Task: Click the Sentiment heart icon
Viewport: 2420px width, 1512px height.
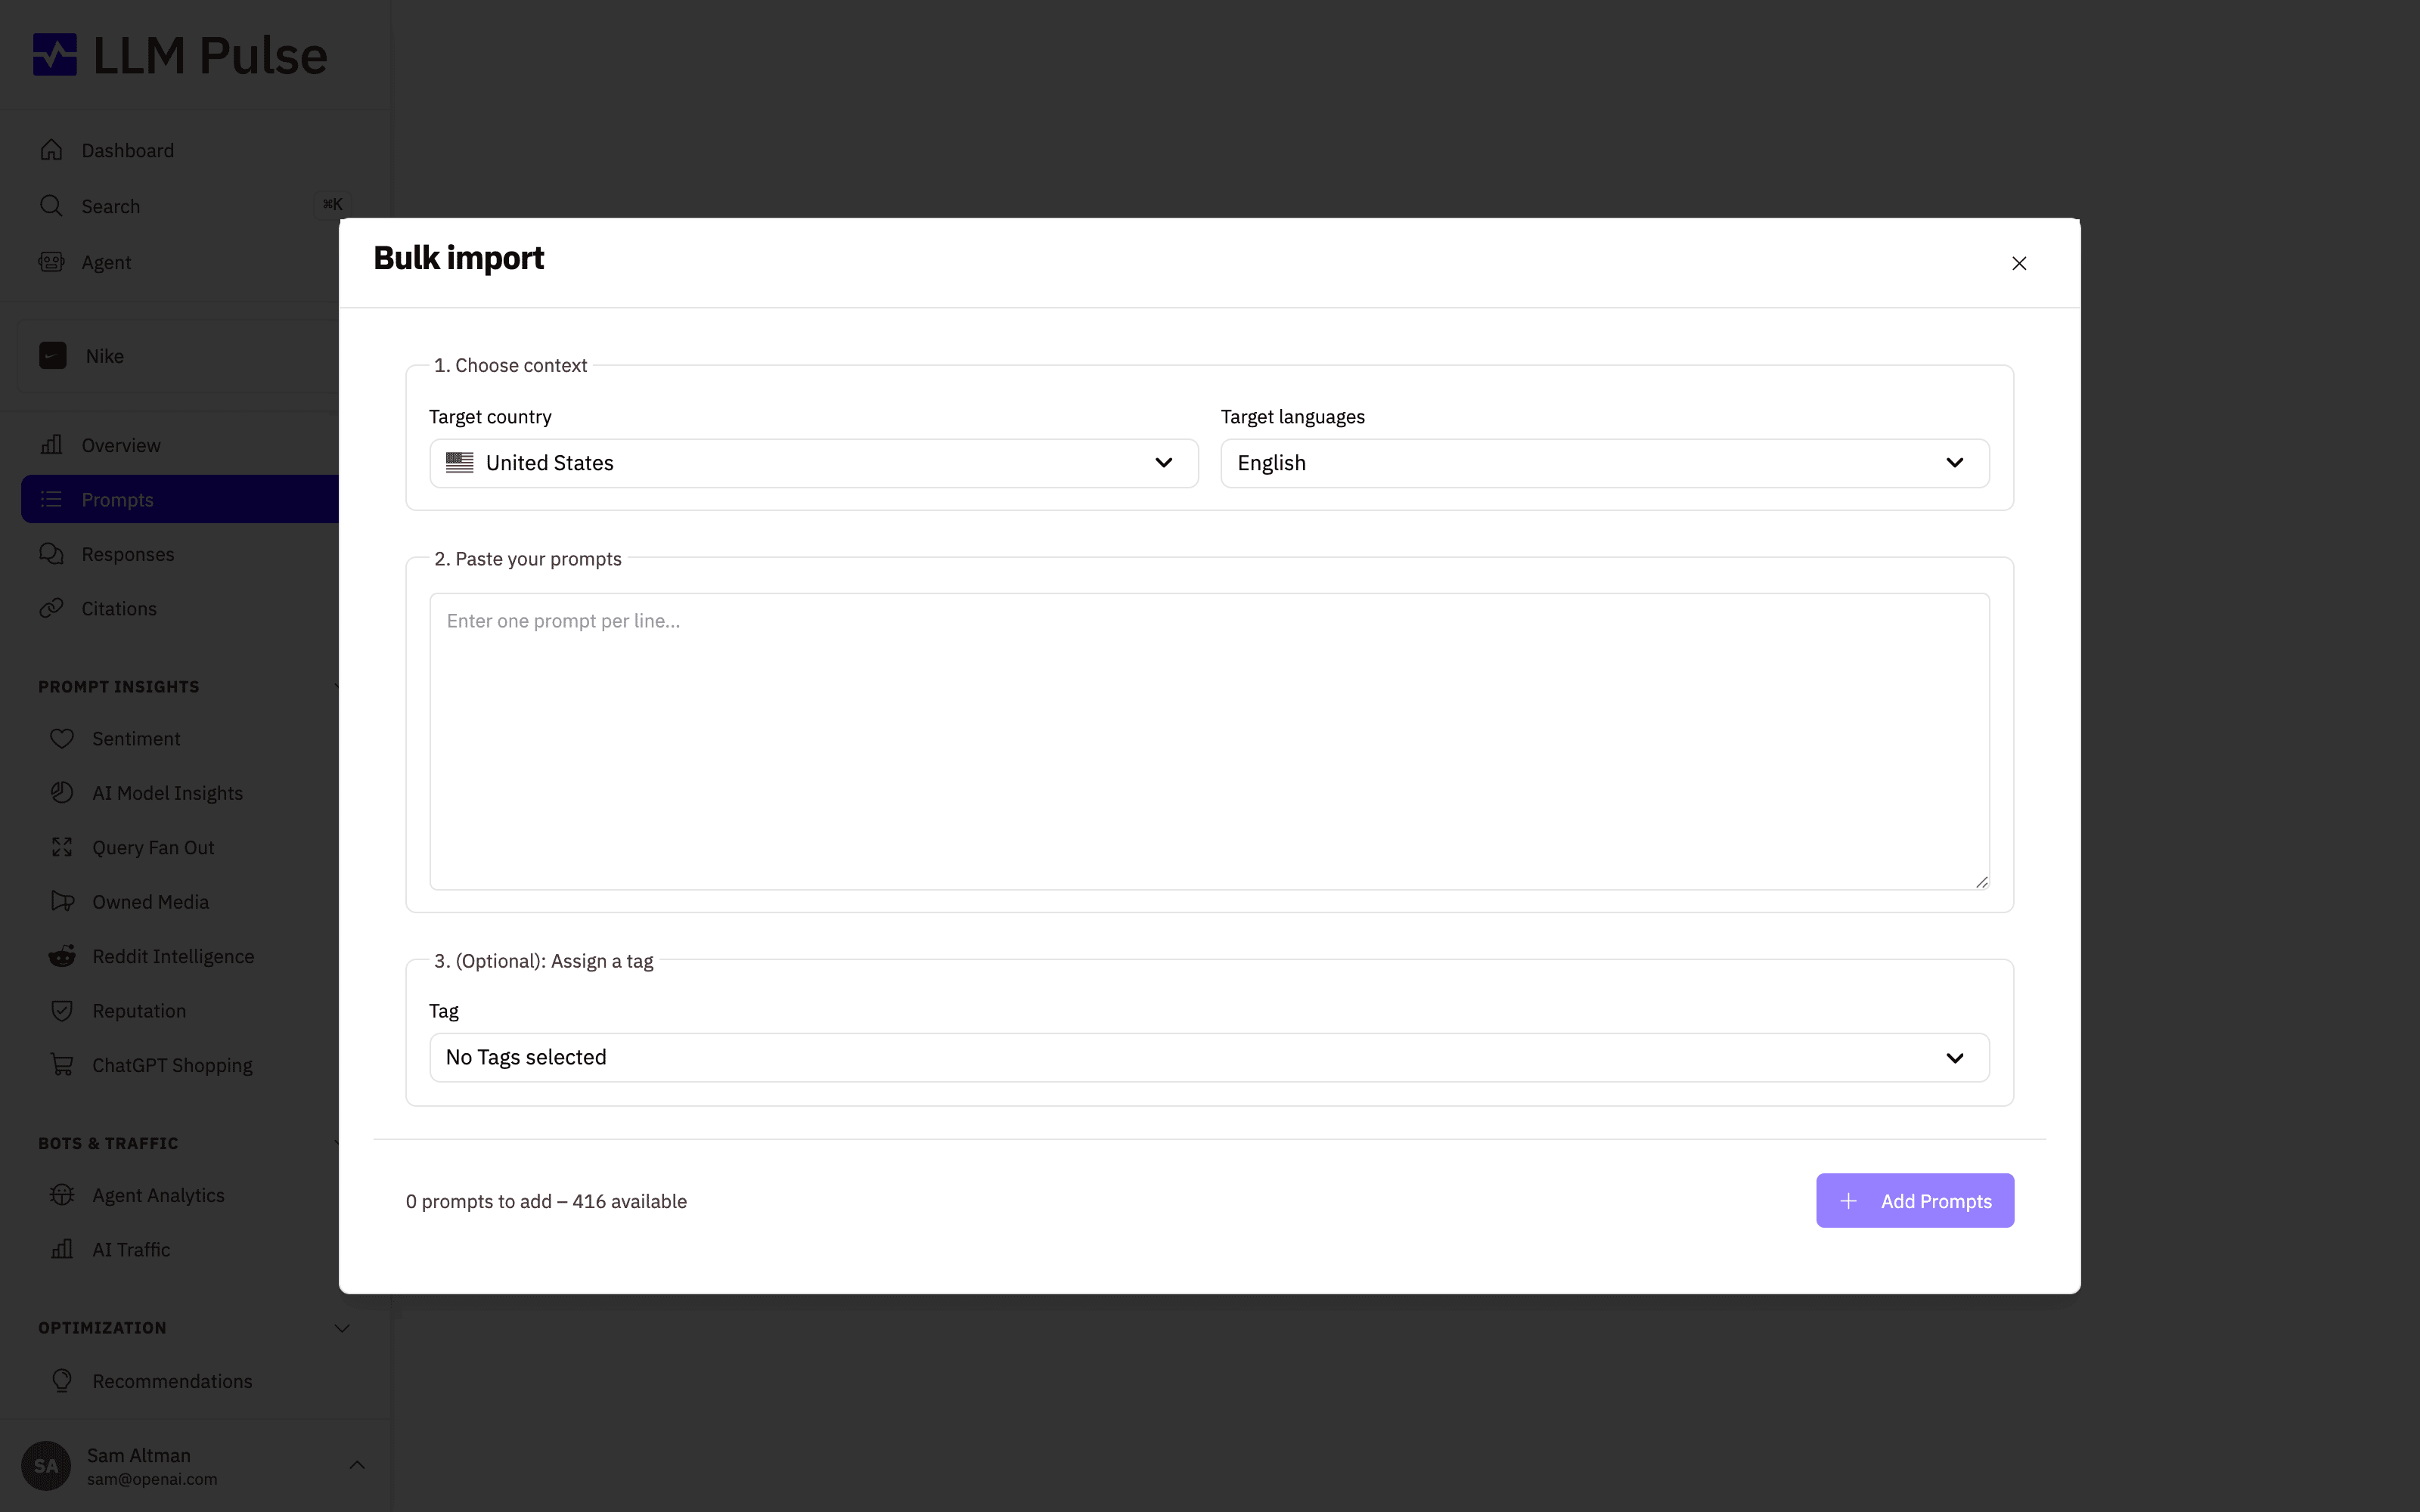Action: 62,738
